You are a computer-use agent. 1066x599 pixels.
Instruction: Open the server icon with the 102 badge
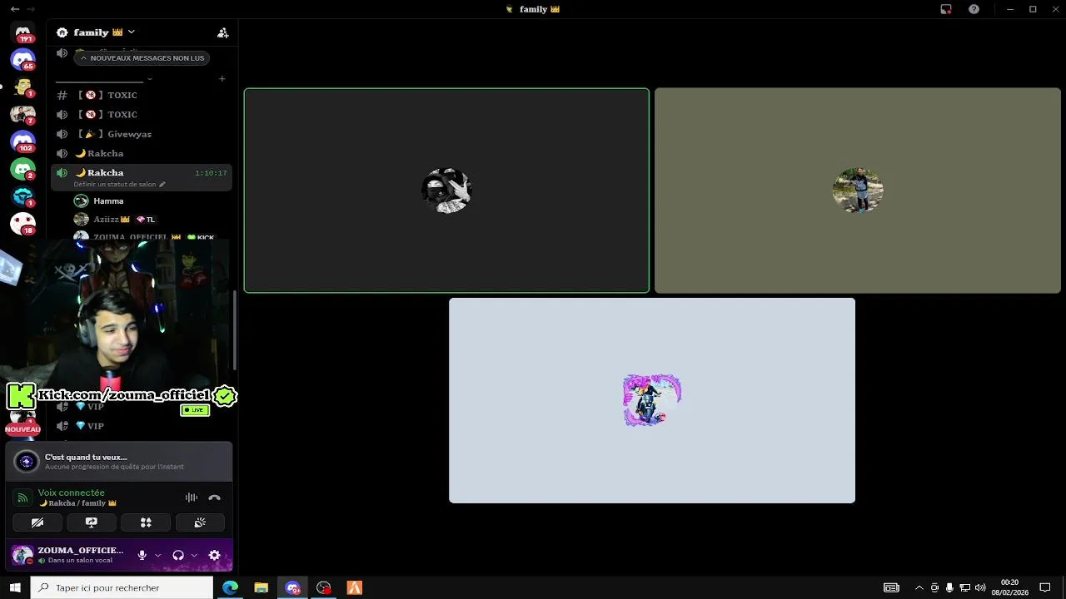point(23,141)
